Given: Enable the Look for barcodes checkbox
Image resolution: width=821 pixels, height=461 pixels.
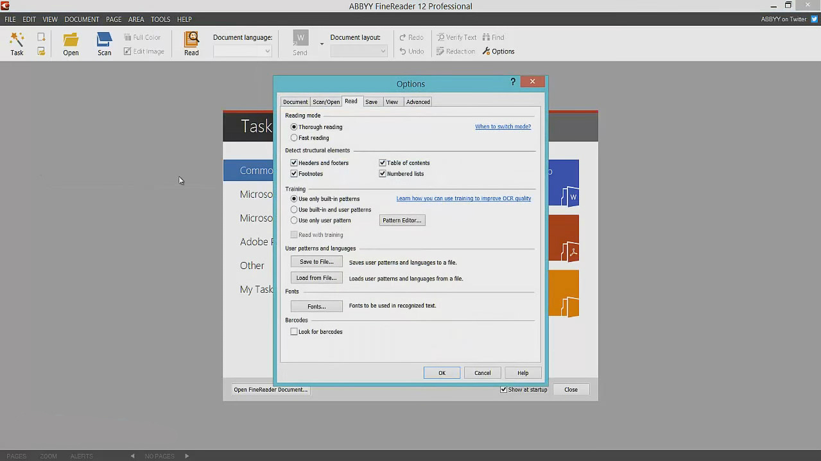Looking at the screenshot, I should (x=294, y=332).
